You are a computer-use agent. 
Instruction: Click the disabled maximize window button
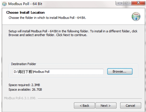point(127,3)
